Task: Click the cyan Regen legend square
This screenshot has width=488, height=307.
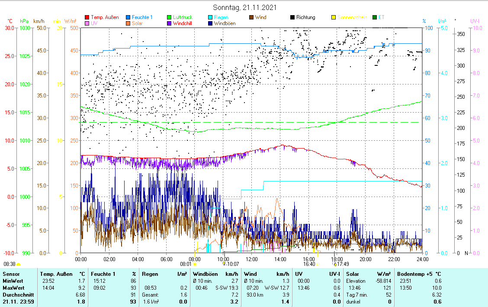Action: pyautogui.click(x=210, y=18)
